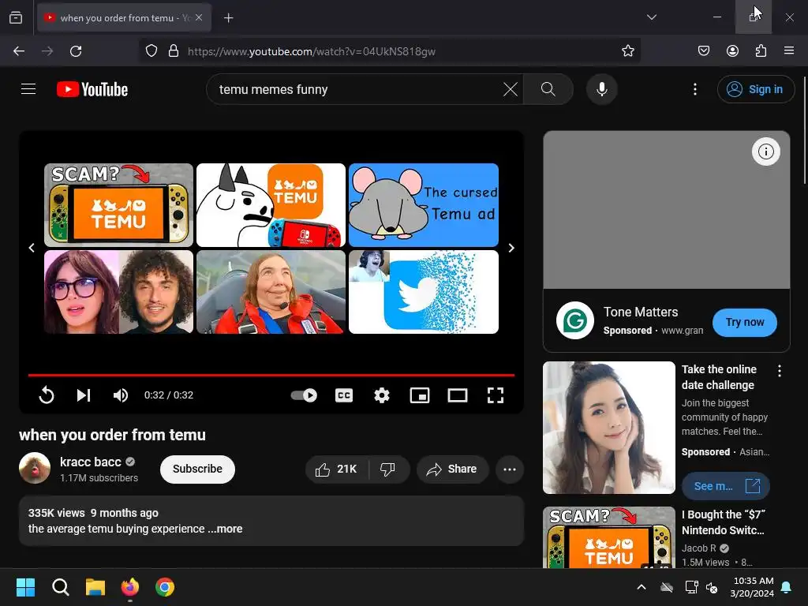The image size is (808, 606).
Task: Open taskbar clock showing 10:35 AM
Action: pyautogui.click(x=752, y=587)
